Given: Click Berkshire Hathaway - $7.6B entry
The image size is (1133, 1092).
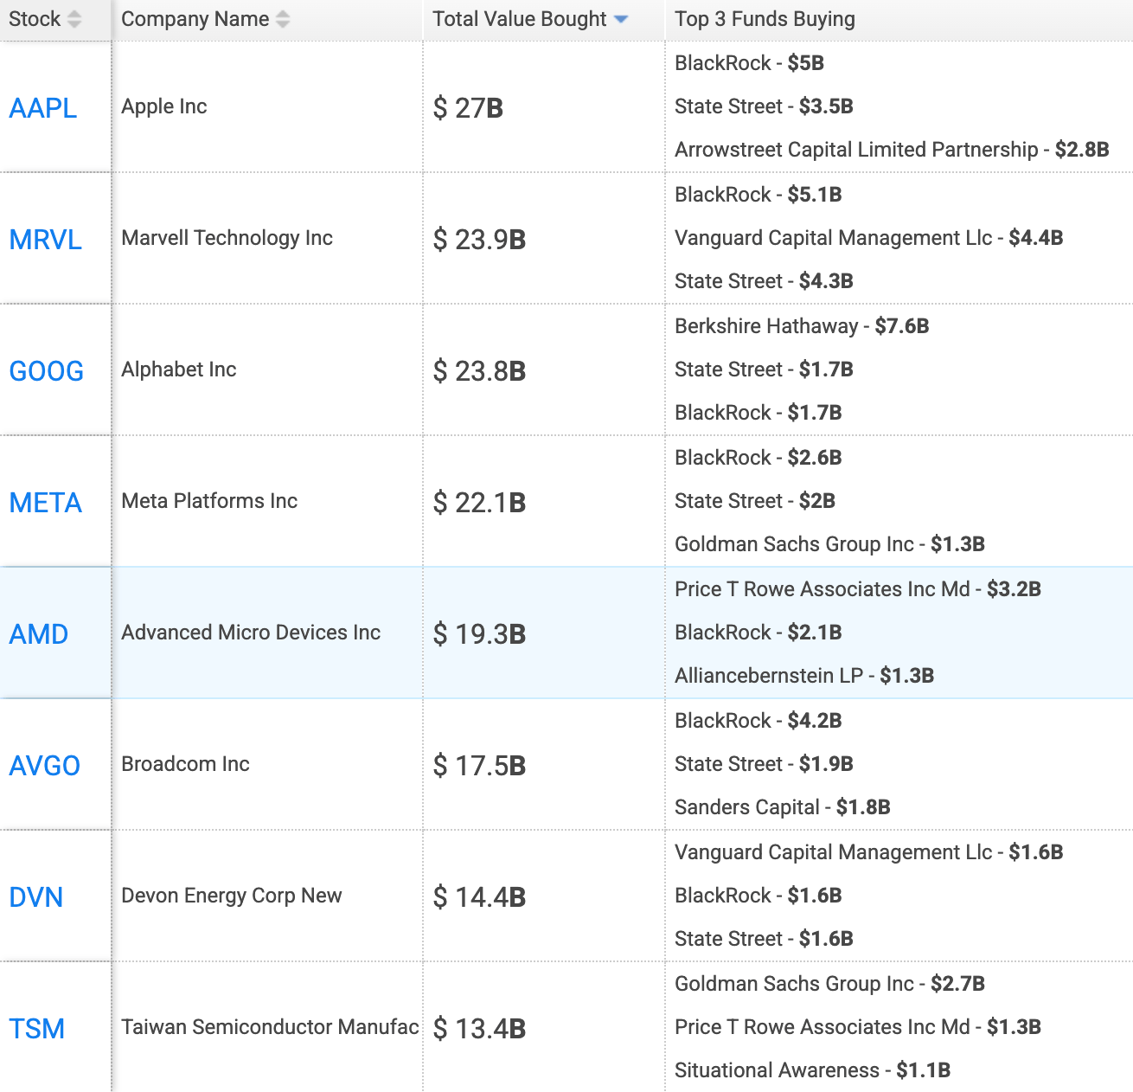Looking at the screenshot, I should 802,326.
